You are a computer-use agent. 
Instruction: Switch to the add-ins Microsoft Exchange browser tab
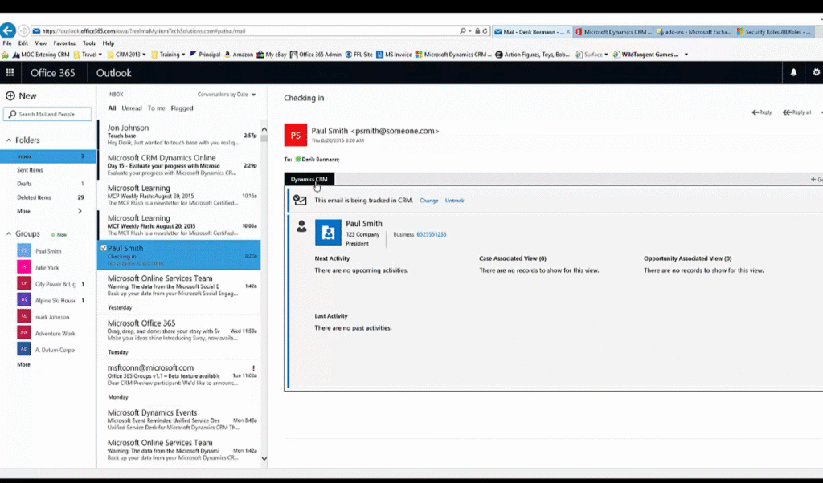pyautogui.click(x=694, y=32)
